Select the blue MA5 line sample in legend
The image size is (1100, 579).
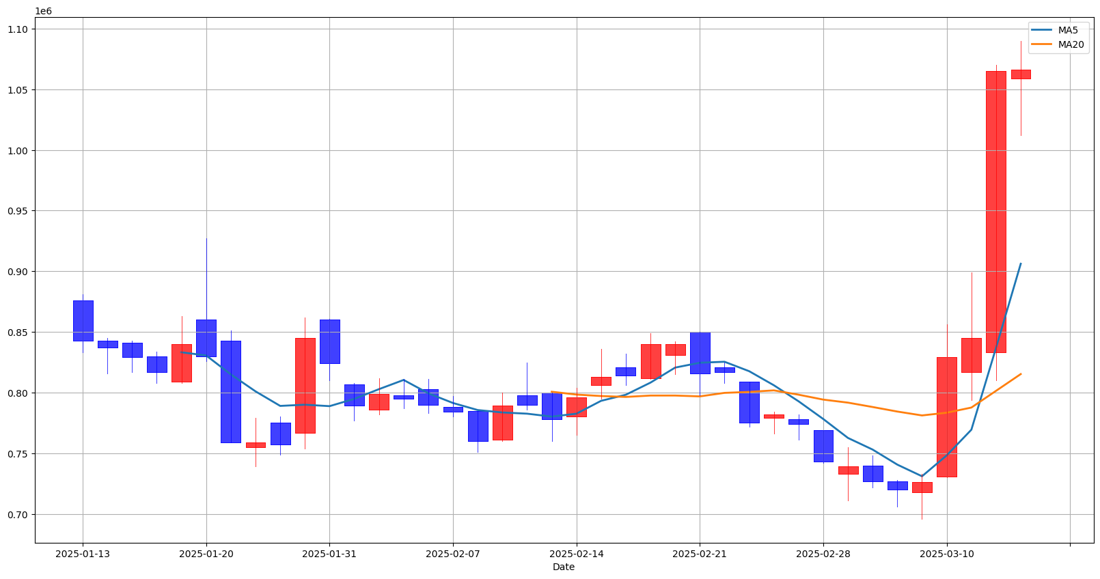[1043, 31]
